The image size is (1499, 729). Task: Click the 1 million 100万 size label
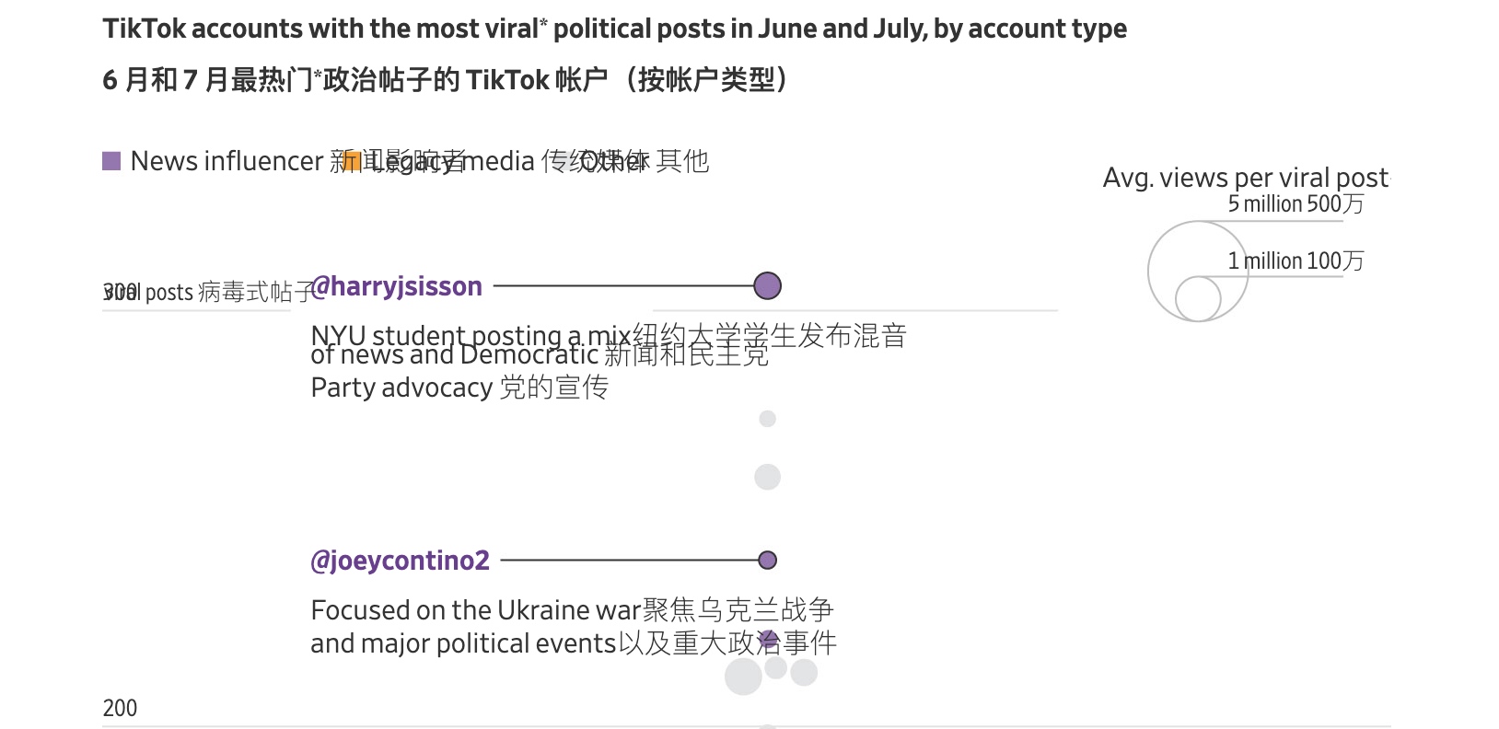click(x=1295, y=261)
